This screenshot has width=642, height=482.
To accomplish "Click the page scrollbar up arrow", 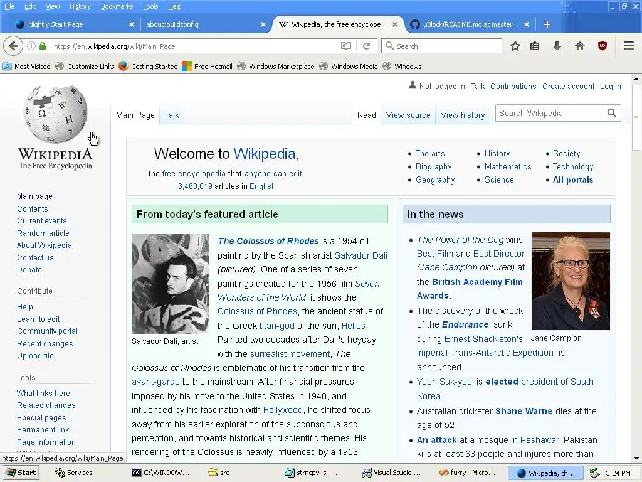I will click(636, 79).
